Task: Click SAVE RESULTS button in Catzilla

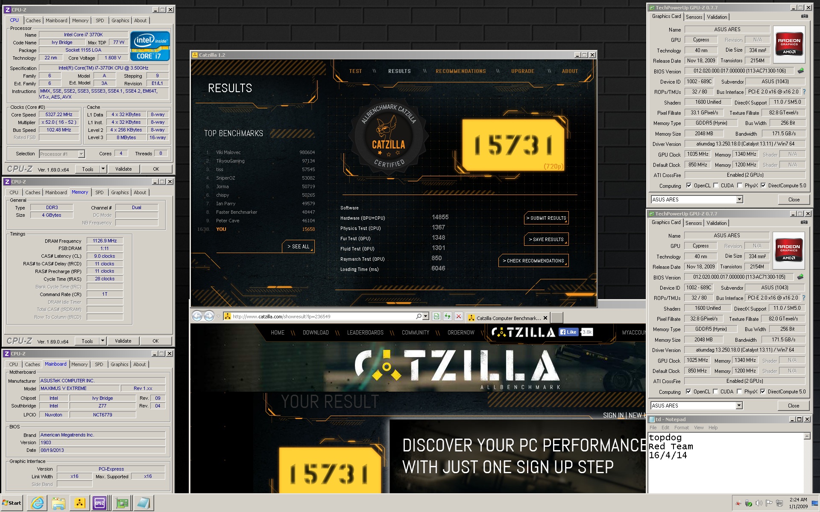Action: (546, 239)
